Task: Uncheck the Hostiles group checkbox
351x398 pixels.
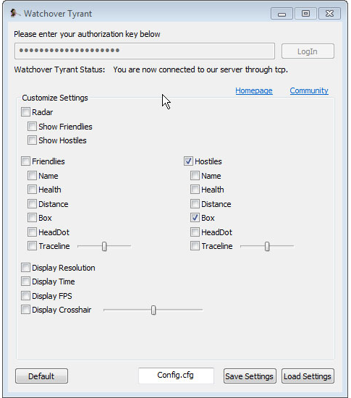Action: tap(189, 161)
